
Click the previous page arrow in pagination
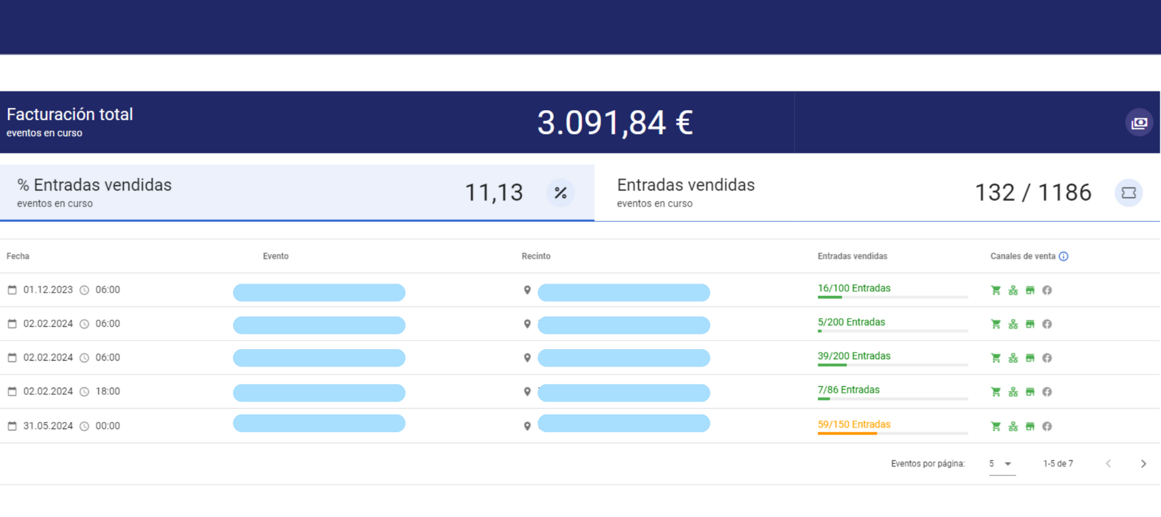click(1108, 464)
